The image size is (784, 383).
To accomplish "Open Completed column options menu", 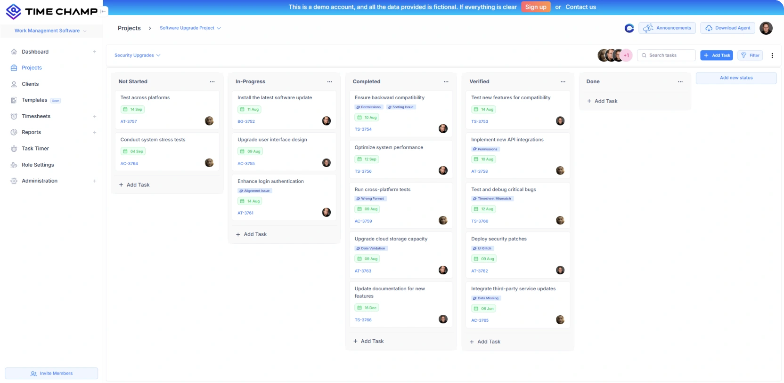I will pyautogui.click(x=446, y=82).
